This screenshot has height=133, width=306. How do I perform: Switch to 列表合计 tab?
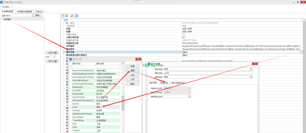[39, 11]
